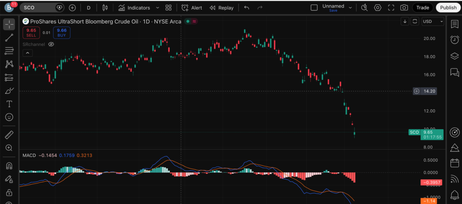The image size is (462, 204).
Task: Open the USD currency dropdown
Action: pos(433,21)
